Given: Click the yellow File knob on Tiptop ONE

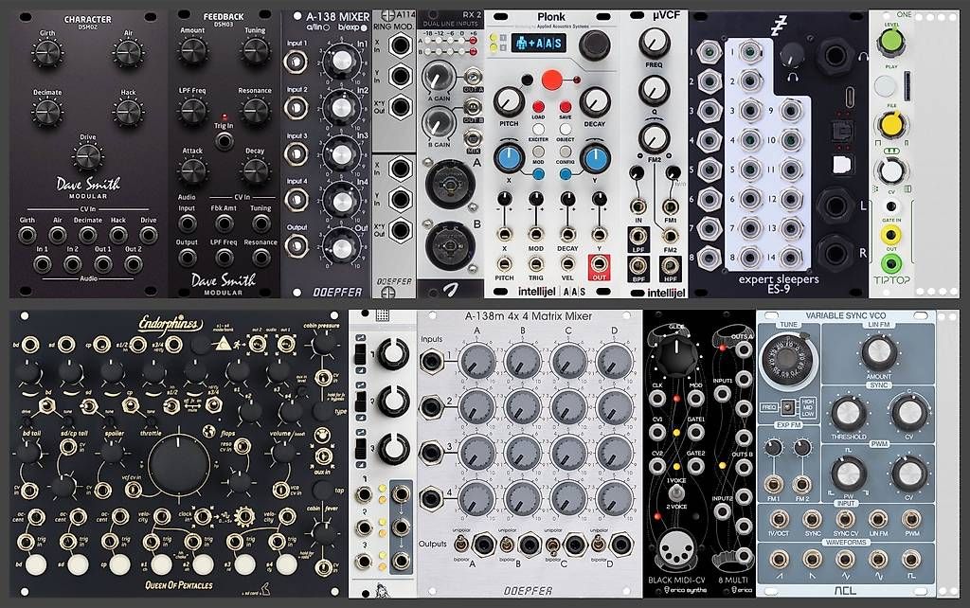Looking at the screenshot, I should point(890,124).
